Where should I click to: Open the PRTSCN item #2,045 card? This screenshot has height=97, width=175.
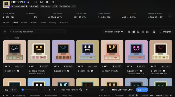pos(63,58)
